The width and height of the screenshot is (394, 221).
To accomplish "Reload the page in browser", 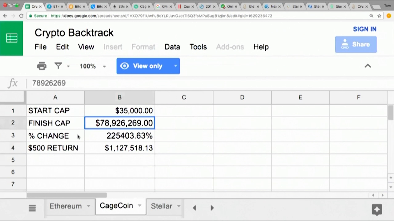I will (x=21, y=16).
